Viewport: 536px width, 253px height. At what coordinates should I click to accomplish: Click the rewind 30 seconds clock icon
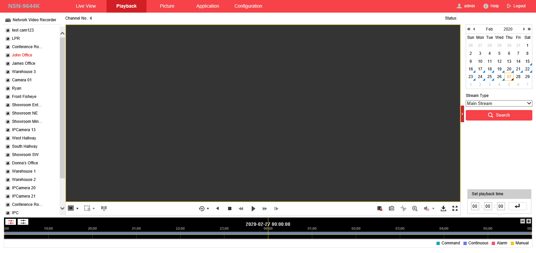[202, 209]
